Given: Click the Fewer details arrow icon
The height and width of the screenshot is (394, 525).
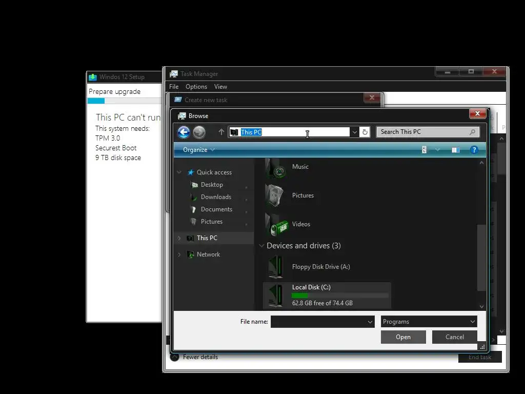Looking at the screenshot, I should pos(174,357).
